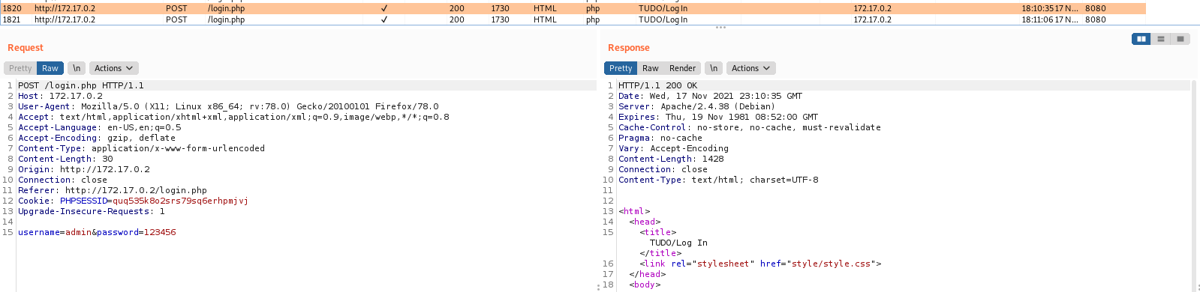Click the host URL in row 1821

coord(65,19)
